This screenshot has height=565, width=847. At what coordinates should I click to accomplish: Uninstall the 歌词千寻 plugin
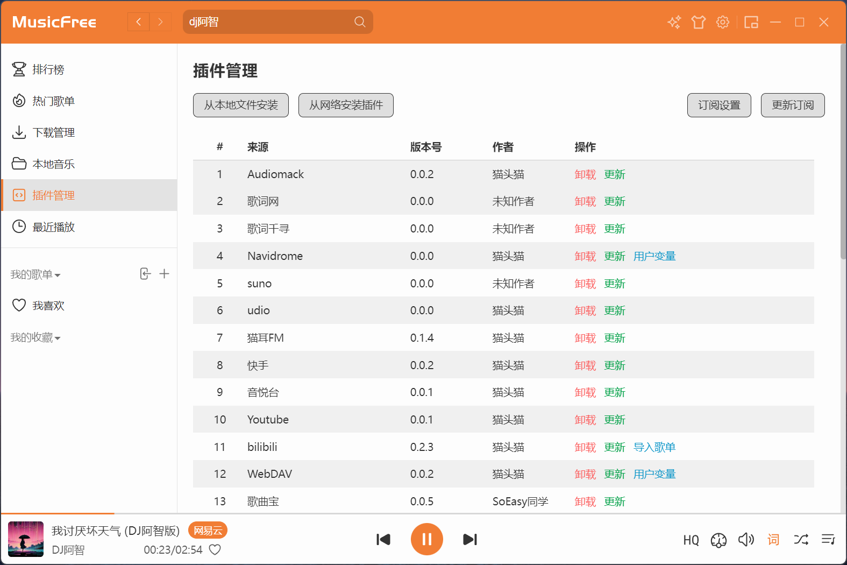585,229
